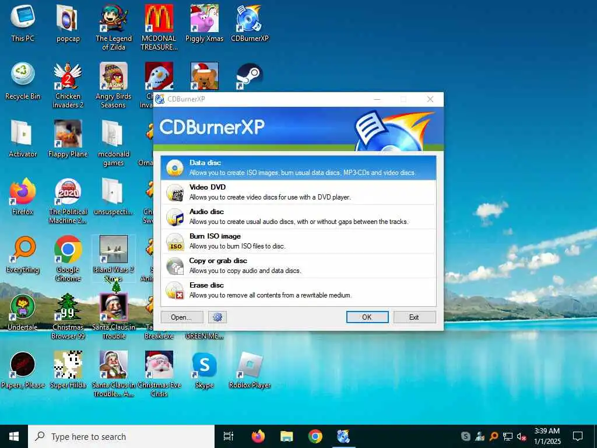The height and width of the screenshot is (448, 597).
Task: Click the 'Allows you to create video discs' description
Action: click(x=270, y=197)
